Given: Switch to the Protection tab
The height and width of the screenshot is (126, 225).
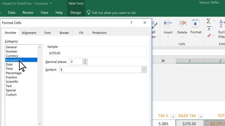Looking at the screenshot, I should tap(99, 33).
